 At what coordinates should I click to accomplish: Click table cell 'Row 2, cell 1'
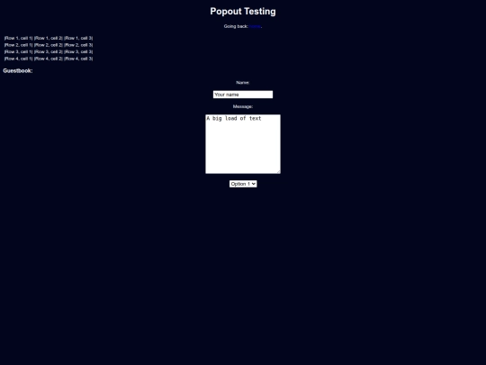point(18,45)
